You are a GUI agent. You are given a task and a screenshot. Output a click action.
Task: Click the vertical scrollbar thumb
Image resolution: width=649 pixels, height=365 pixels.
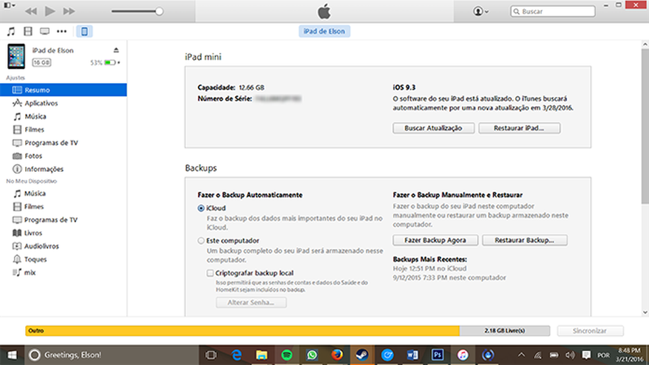[x=645, y=126]
